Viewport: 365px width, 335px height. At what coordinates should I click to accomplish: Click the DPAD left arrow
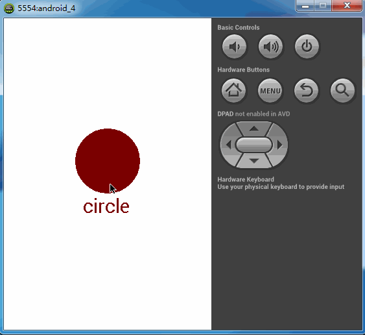[x=228, y=145]
